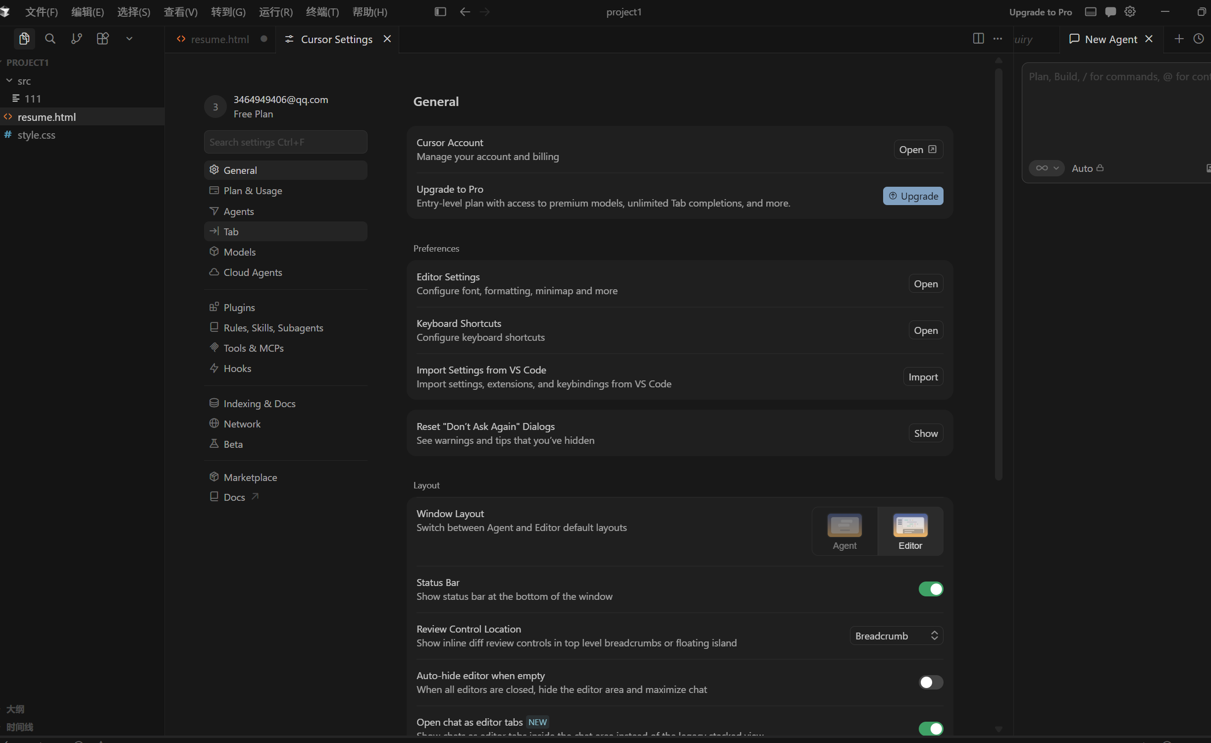1211x743 pixels.
Task: Open the Extensions icon
Action: click(x=103, y=39)
